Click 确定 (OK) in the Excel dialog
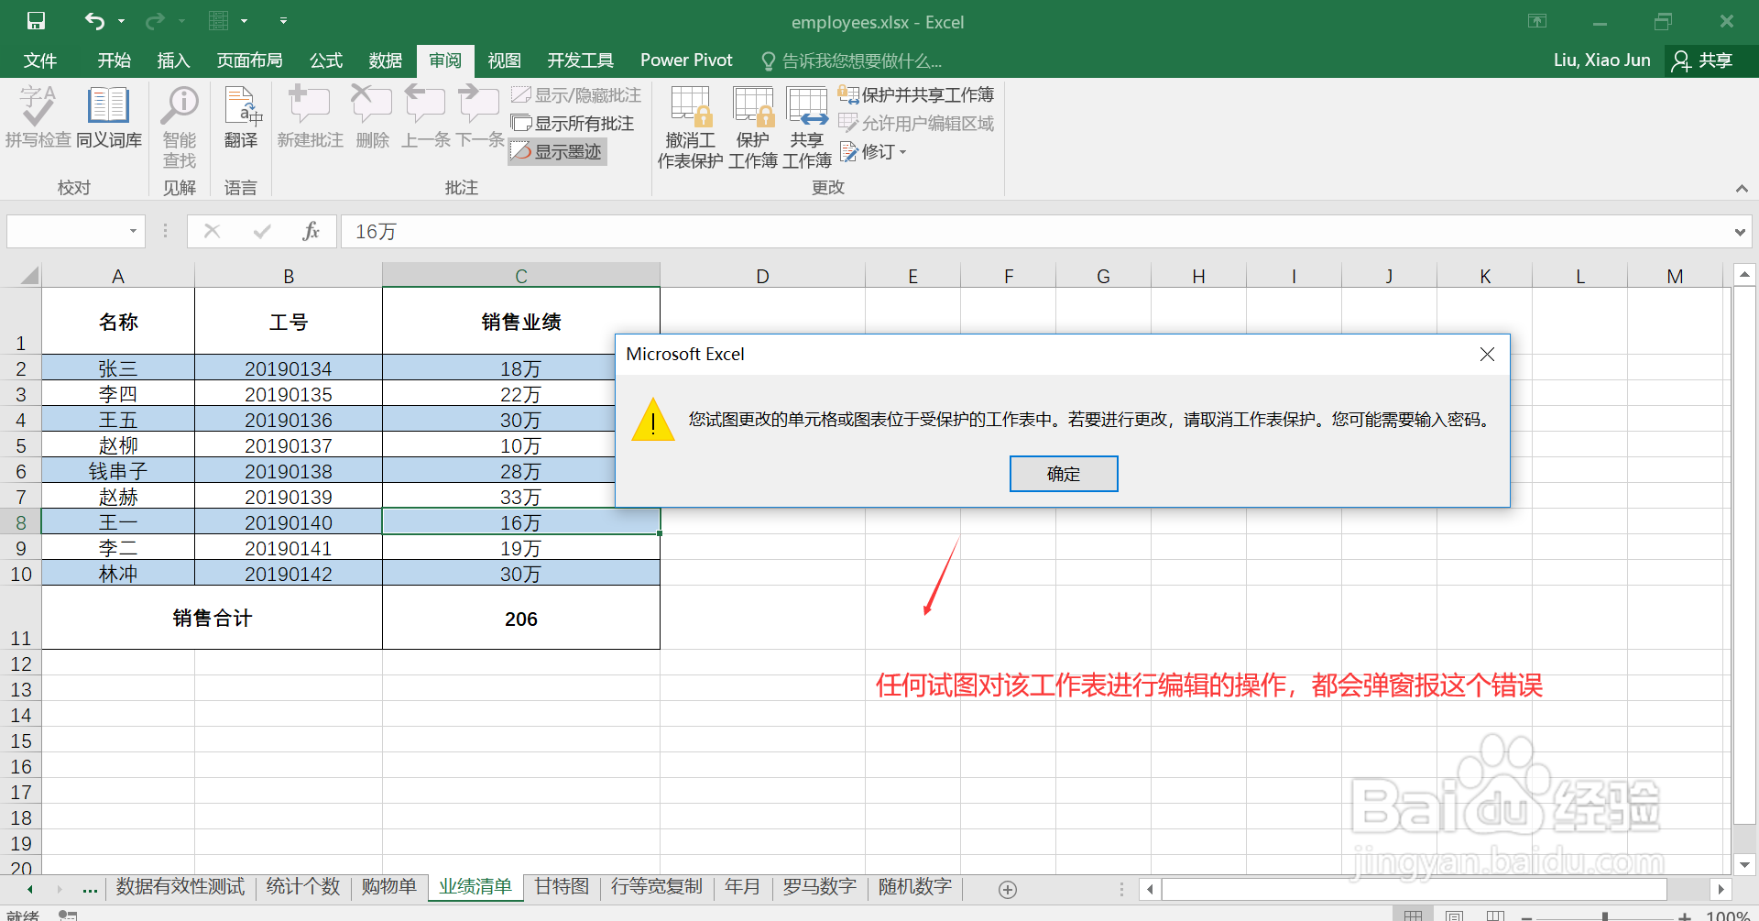This screenshot has width=1759, height=921. [x=1063, y=474]
